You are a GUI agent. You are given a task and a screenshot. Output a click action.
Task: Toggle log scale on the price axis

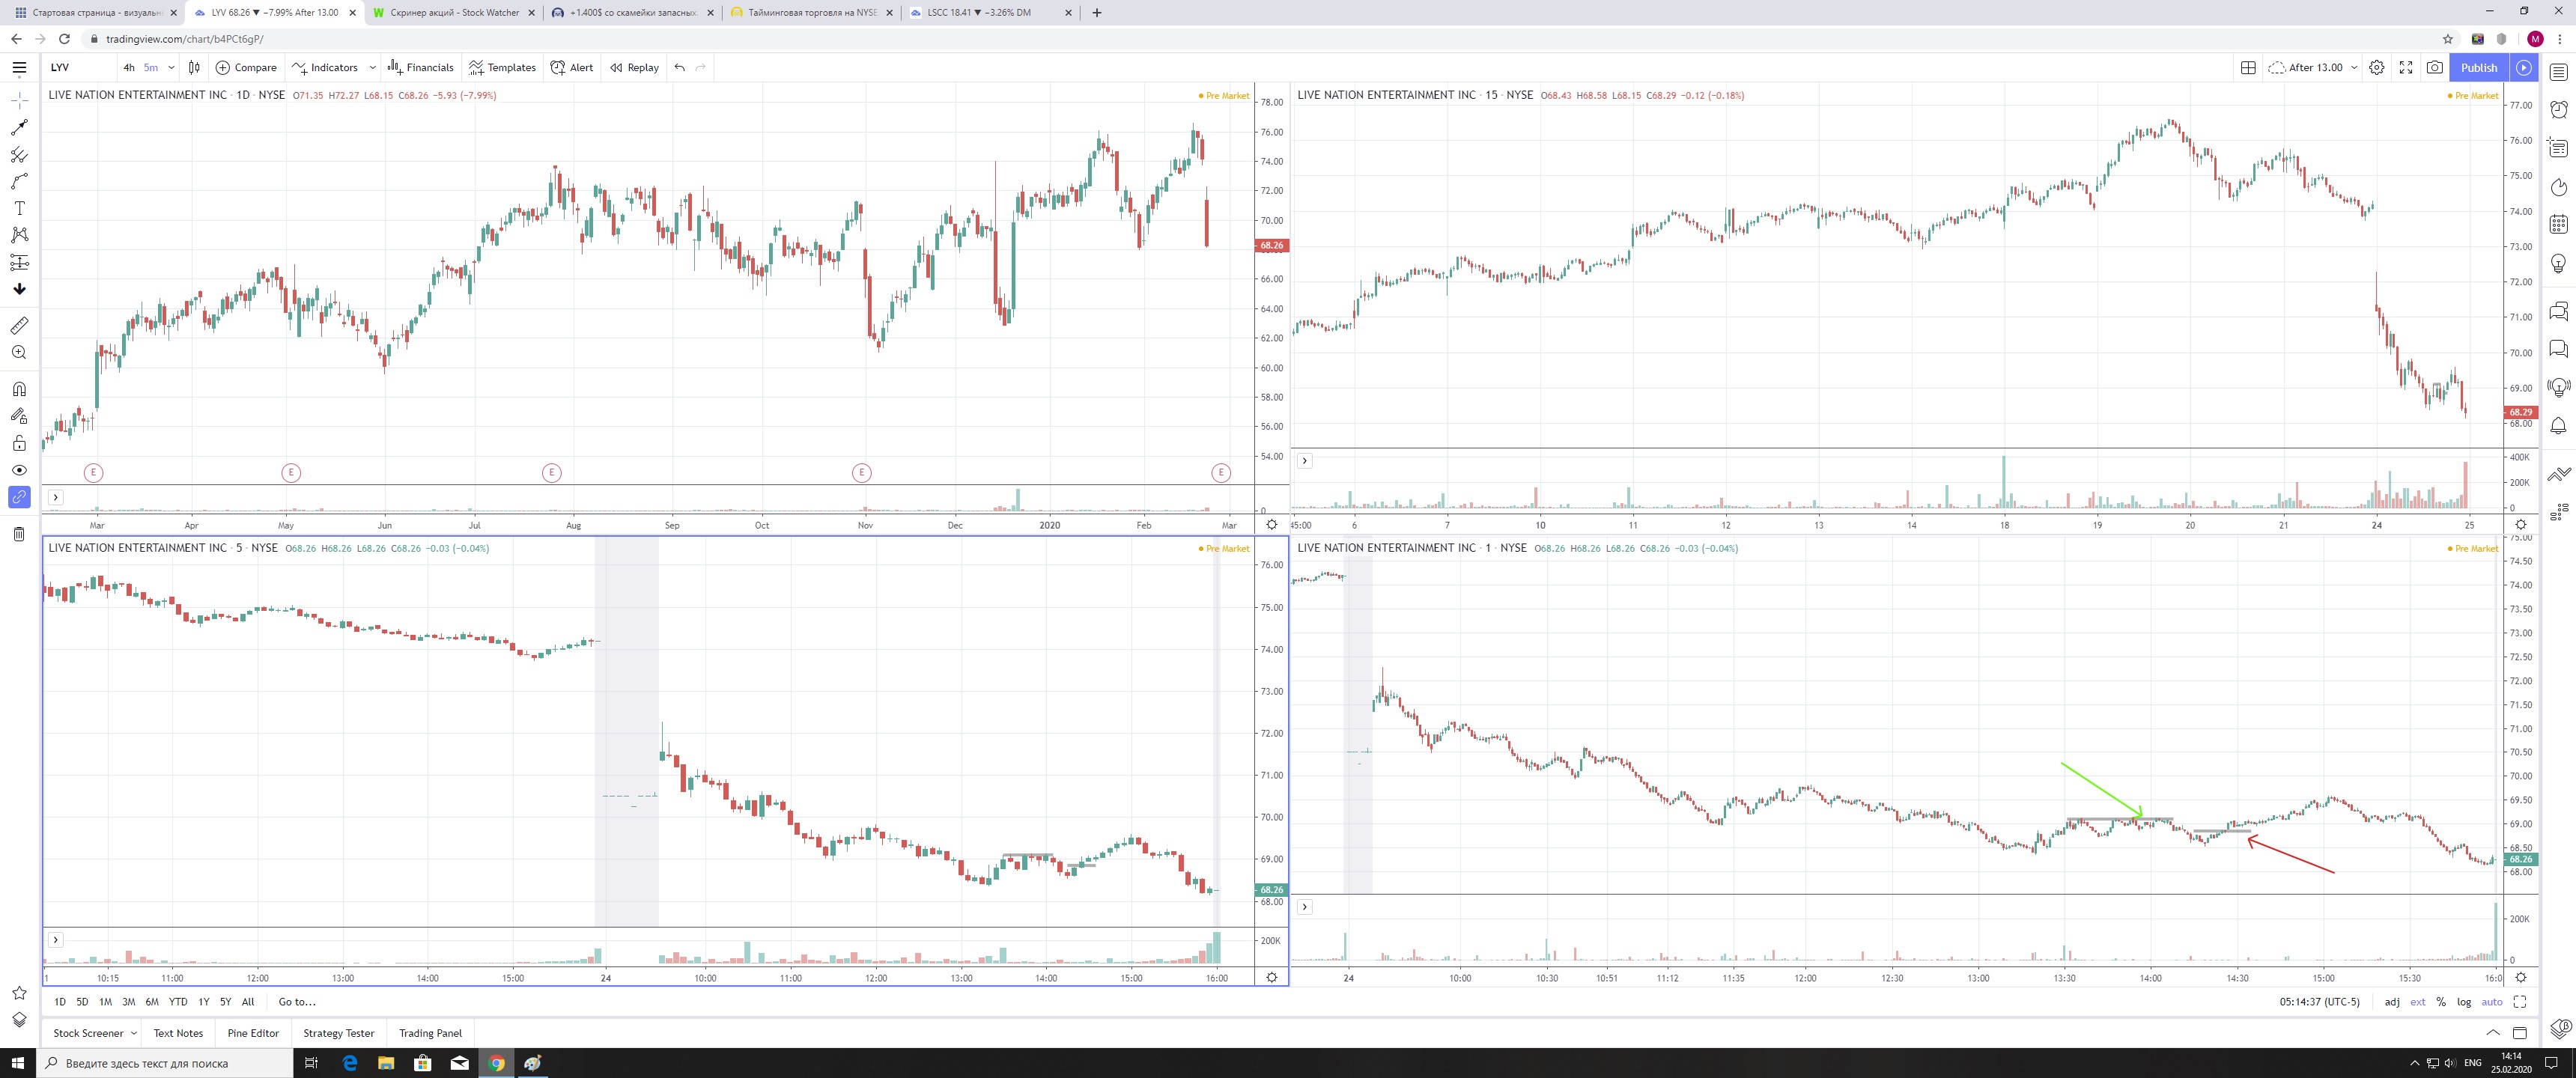pyautogui.click(x=2464, y=1002)
